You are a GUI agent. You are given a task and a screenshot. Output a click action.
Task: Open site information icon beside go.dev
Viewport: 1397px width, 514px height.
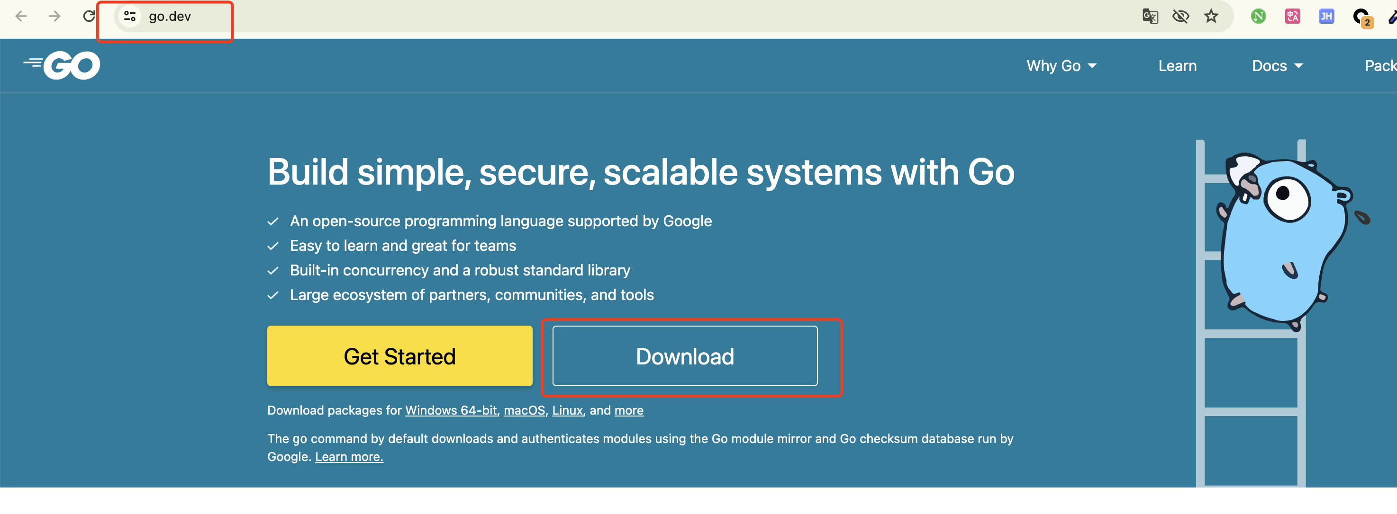[130, 16]
